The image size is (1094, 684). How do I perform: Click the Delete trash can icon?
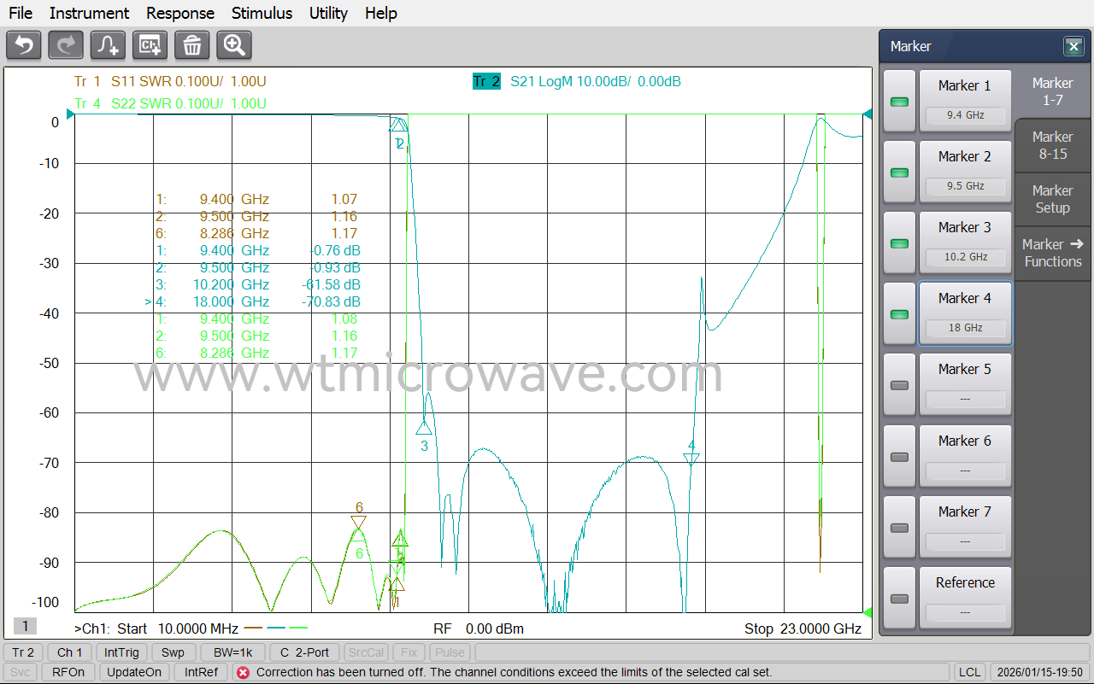pyautogui.click(x=192, y=44)
